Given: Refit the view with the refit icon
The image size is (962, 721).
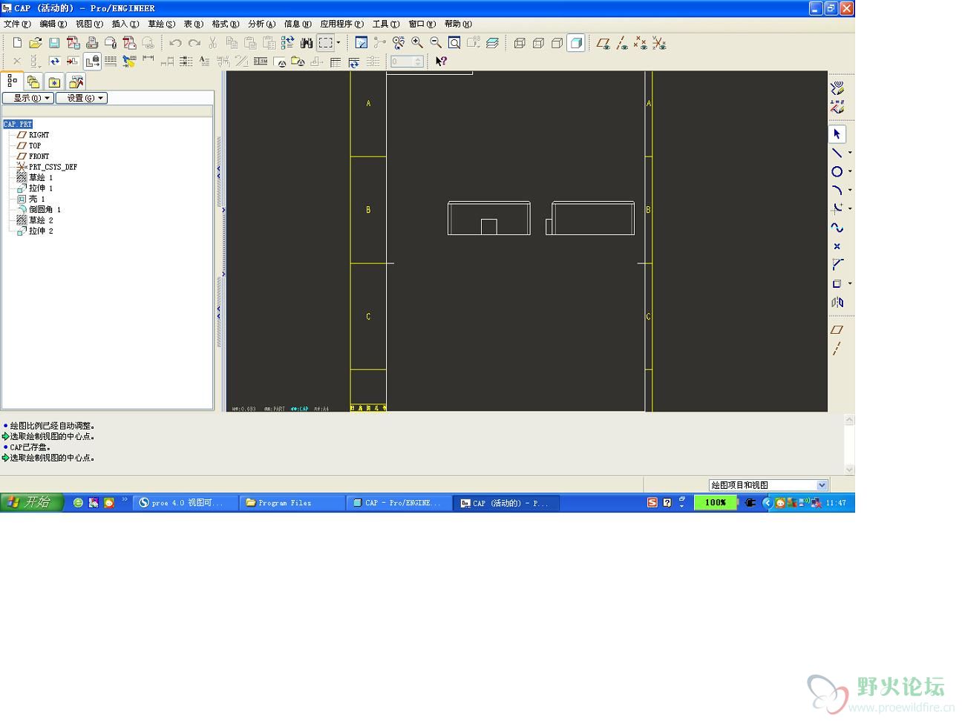Looking at the screenshot, I should tap(454, 43).
